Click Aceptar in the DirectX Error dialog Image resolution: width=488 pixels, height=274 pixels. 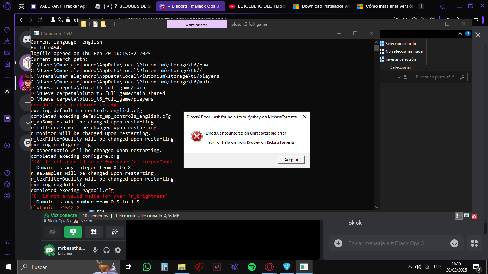tap(291, 160)
